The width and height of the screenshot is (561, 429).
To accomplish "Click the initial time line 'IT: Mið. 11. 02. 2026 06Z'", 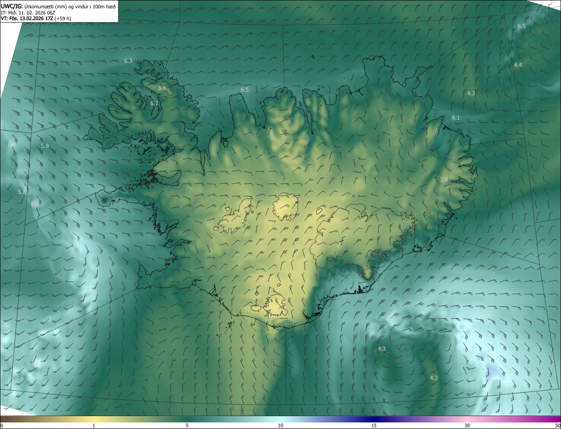I will point(28,13).
